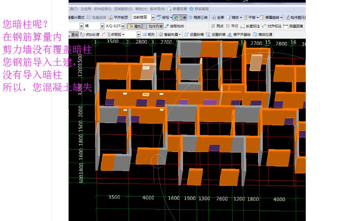Open the 版本号(B) menu
Viewport: 348px width, 221px height.
[158, 9]
